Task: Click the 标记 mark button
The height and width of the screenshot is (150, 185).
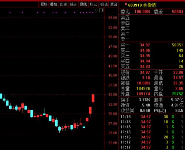Action: click(x=93, y=4)
